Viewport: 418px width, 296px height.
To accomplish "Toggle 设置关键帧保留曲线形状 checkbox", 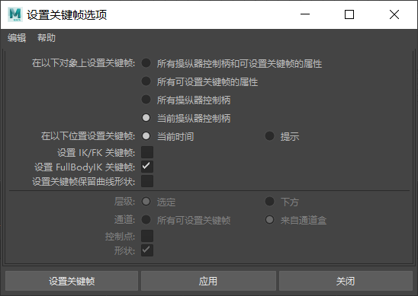I will coord(147,181).
